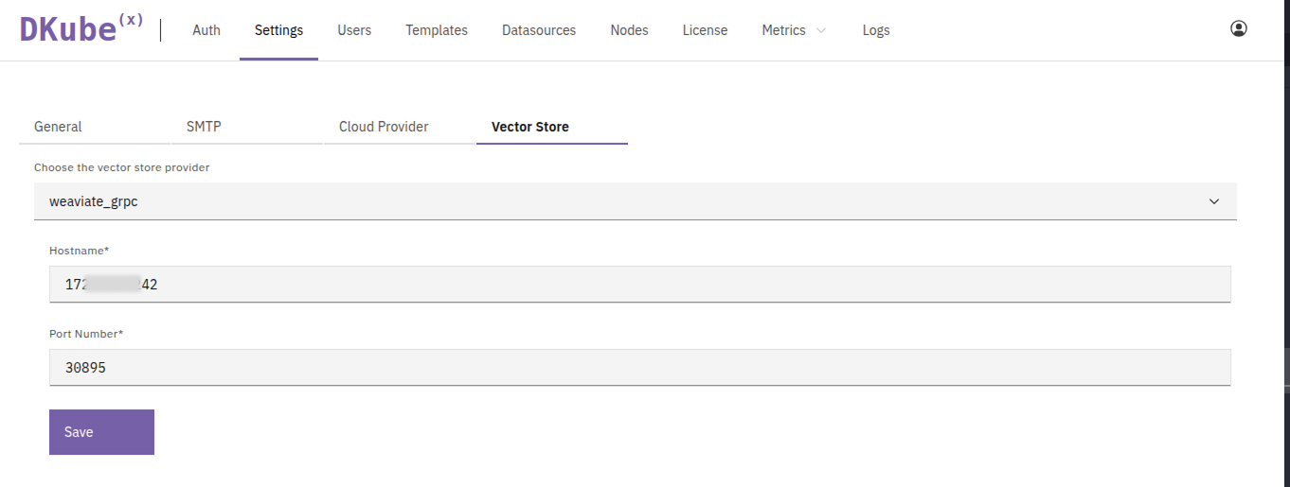
Task: Focus the Port Number field
Action: coord(639,368)
